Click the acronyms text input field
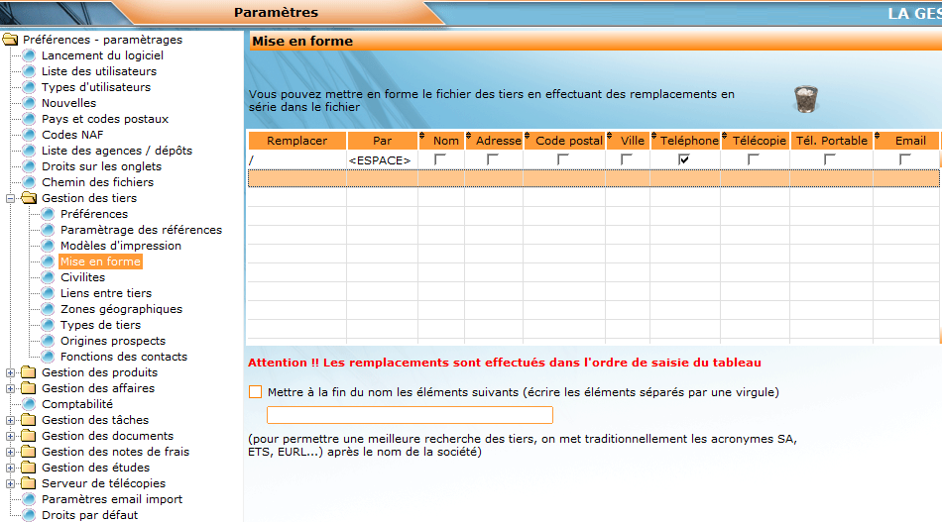Screen dimensions: 942x522 410,415
